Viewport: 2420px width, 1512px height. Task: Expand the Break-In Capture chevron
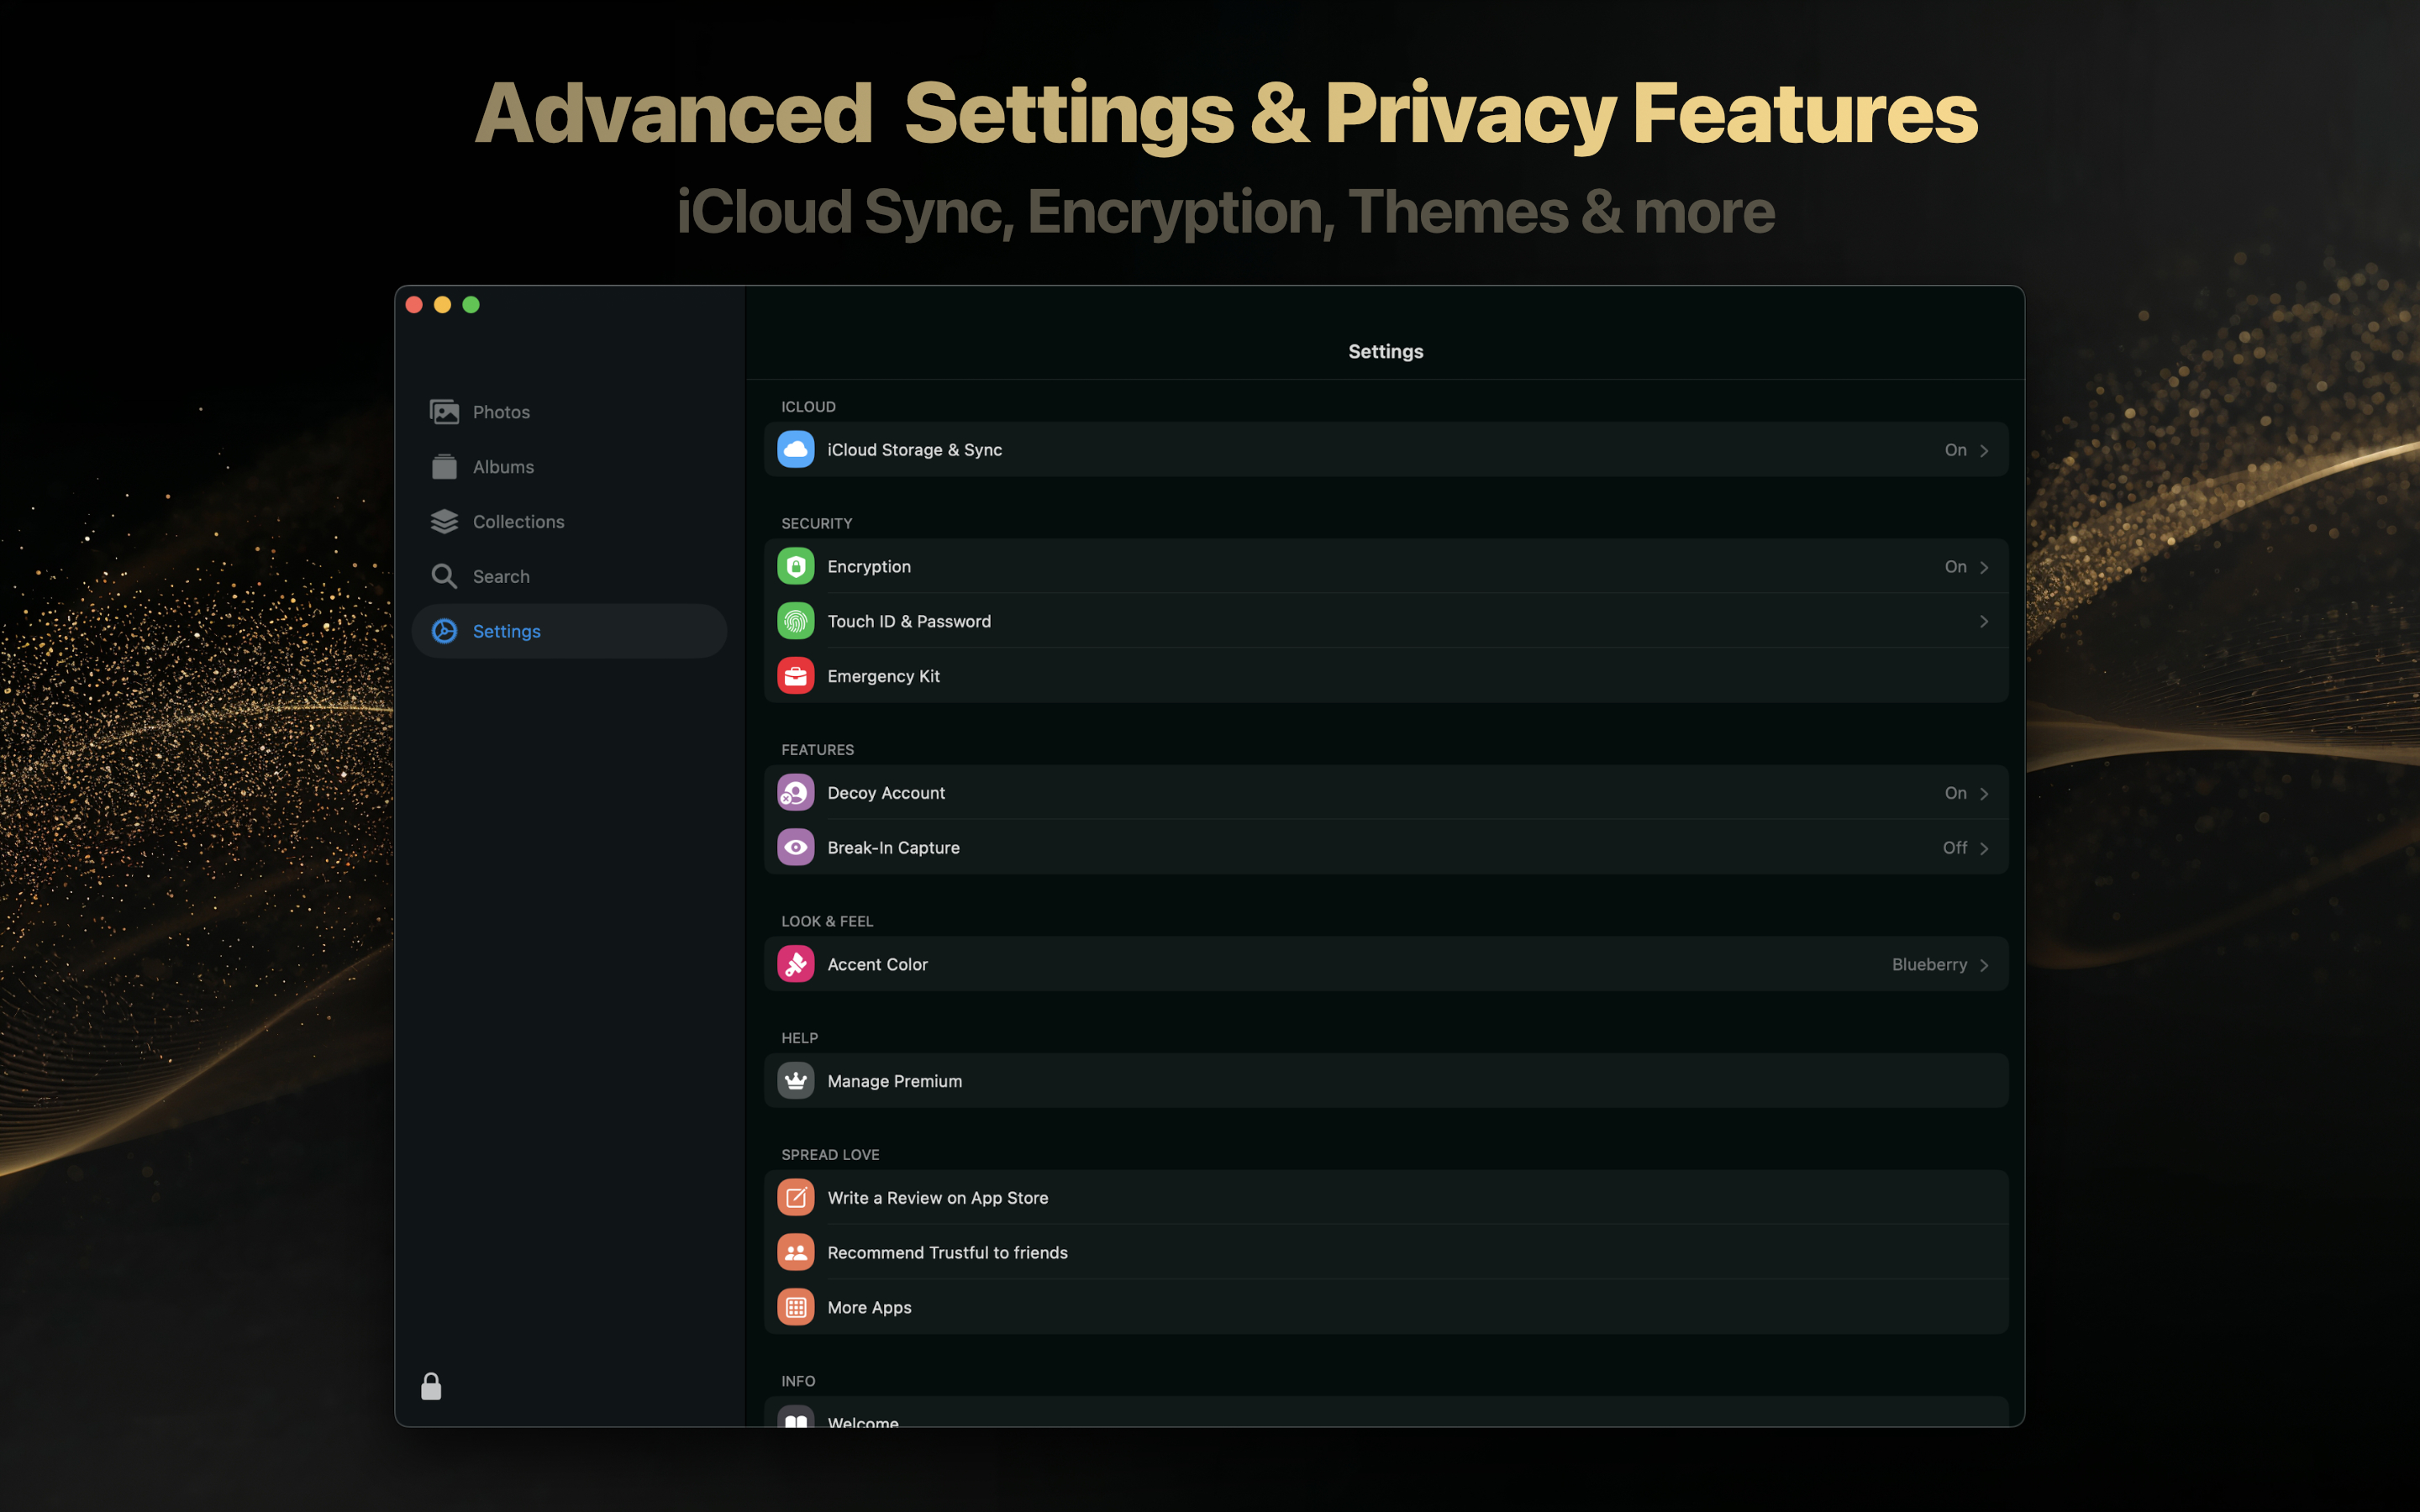tap(1984, 849)
